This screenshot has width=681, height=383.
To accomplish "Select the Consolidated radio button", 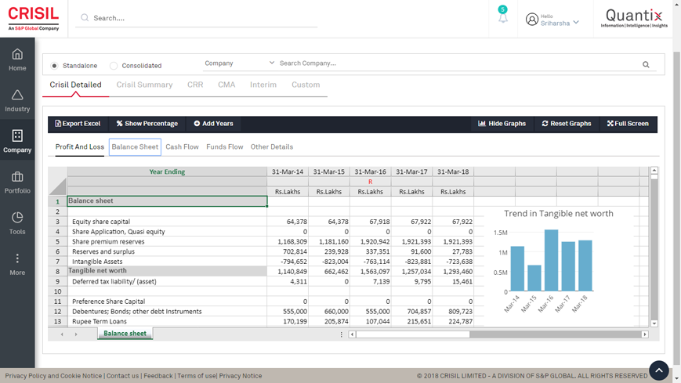I will 114,66.
